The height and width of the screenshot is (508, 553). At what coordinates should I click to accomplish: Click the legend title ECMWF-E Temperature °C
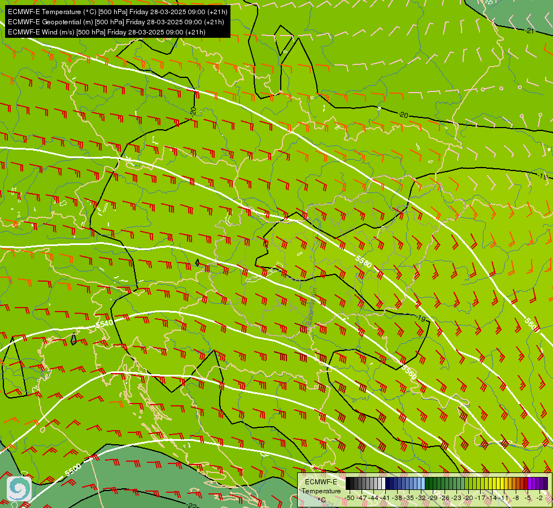coord(321,491)
